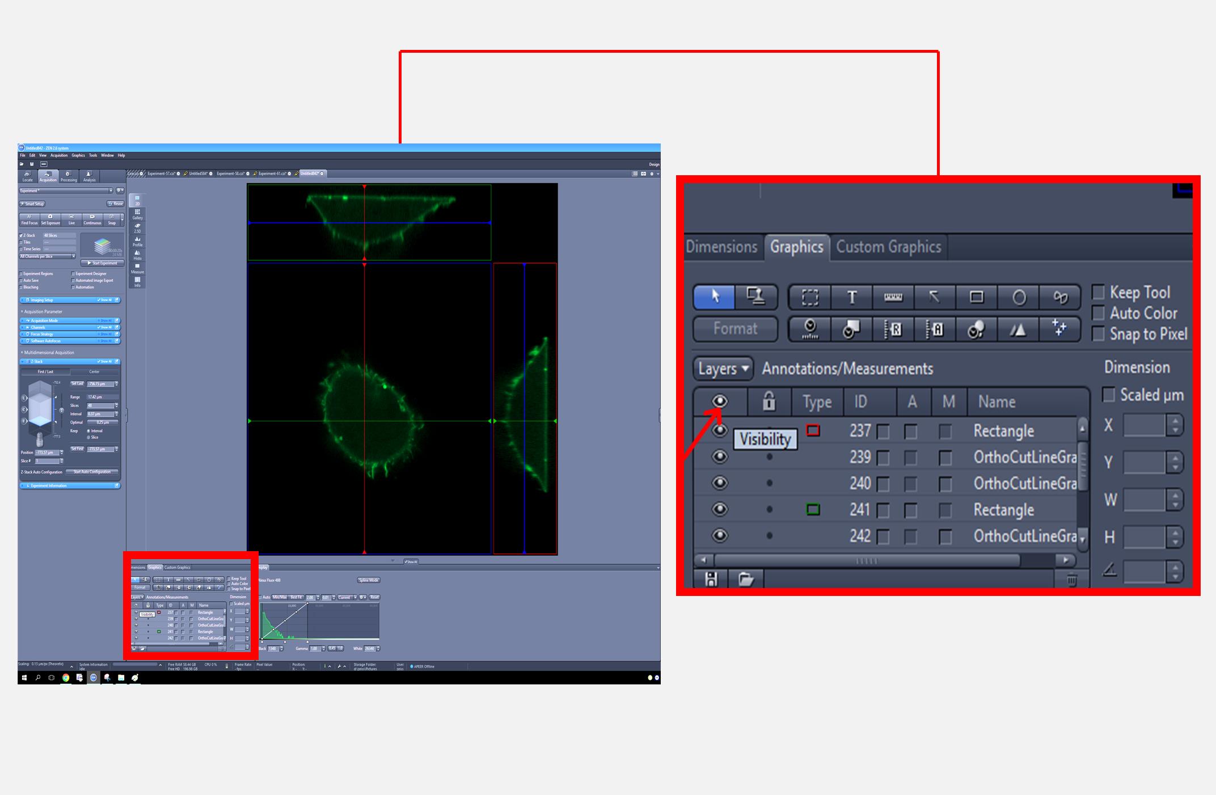Expand the Focus Strategy section
This screenshot has width=1216, height=795.
click(x=70, y=334)
